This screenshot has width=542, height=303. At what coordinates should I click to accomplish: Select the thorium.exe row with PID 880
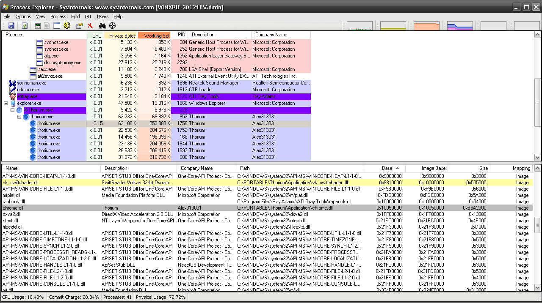click(156, 157)
